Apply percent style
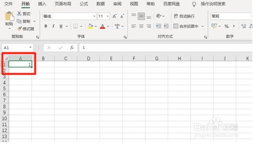Screen dimensions: 253x144 [226, 26]
